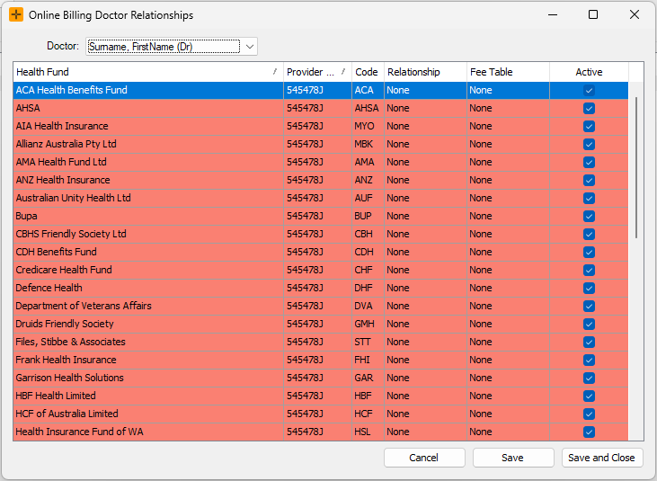Click the Fee Table column header
The height and width of the screenshot is (481, 657).
(508, 72)
